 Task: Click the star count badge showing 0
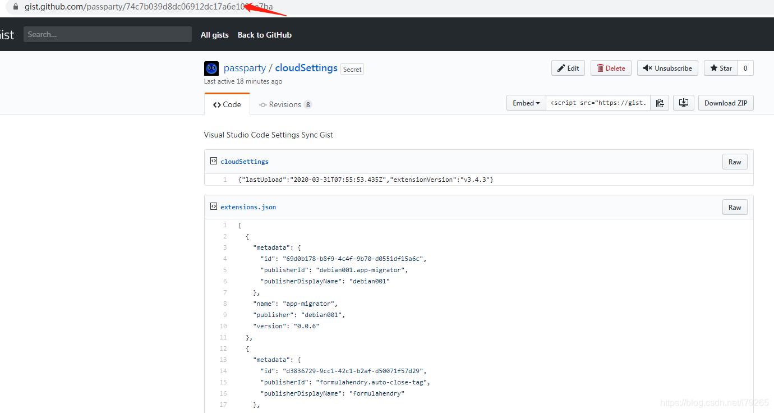745,68
